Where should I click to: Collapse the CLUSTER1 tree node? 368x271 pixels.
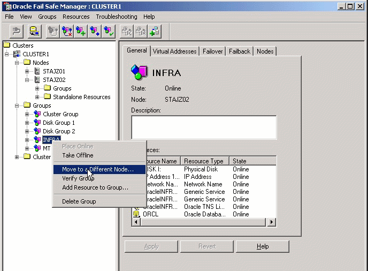(7, 54)
